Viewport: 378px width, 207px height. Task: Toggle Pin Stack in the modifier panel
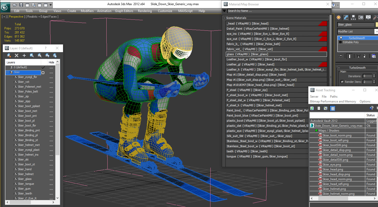340,56
